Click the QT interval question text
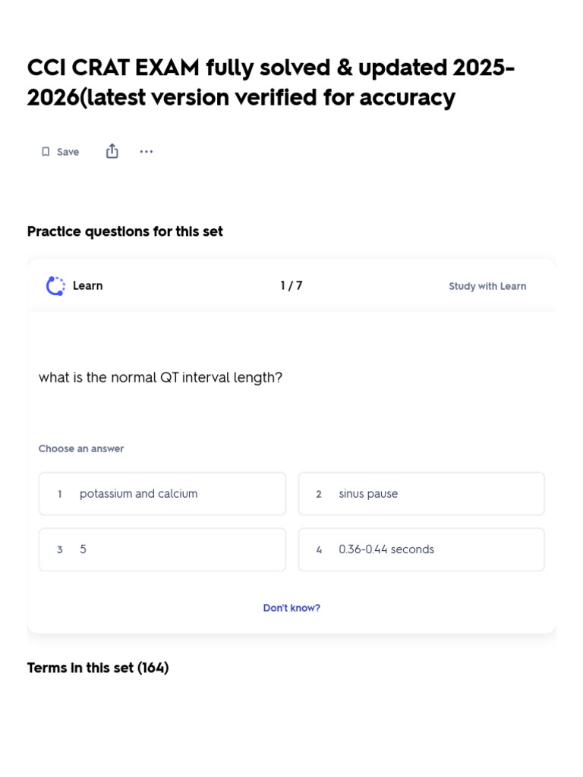Viewport: 583px width, 777px height. tap(161, 378)
